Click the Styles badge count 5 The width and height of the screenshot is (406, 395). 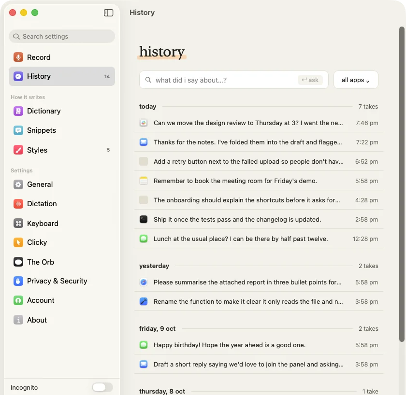tap(108, 150)
